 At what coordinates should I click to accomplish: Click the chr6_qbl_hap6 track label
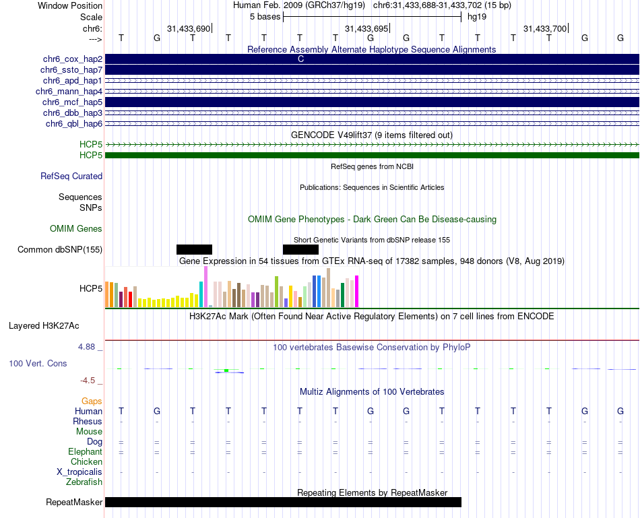click(x=74, y=124)
